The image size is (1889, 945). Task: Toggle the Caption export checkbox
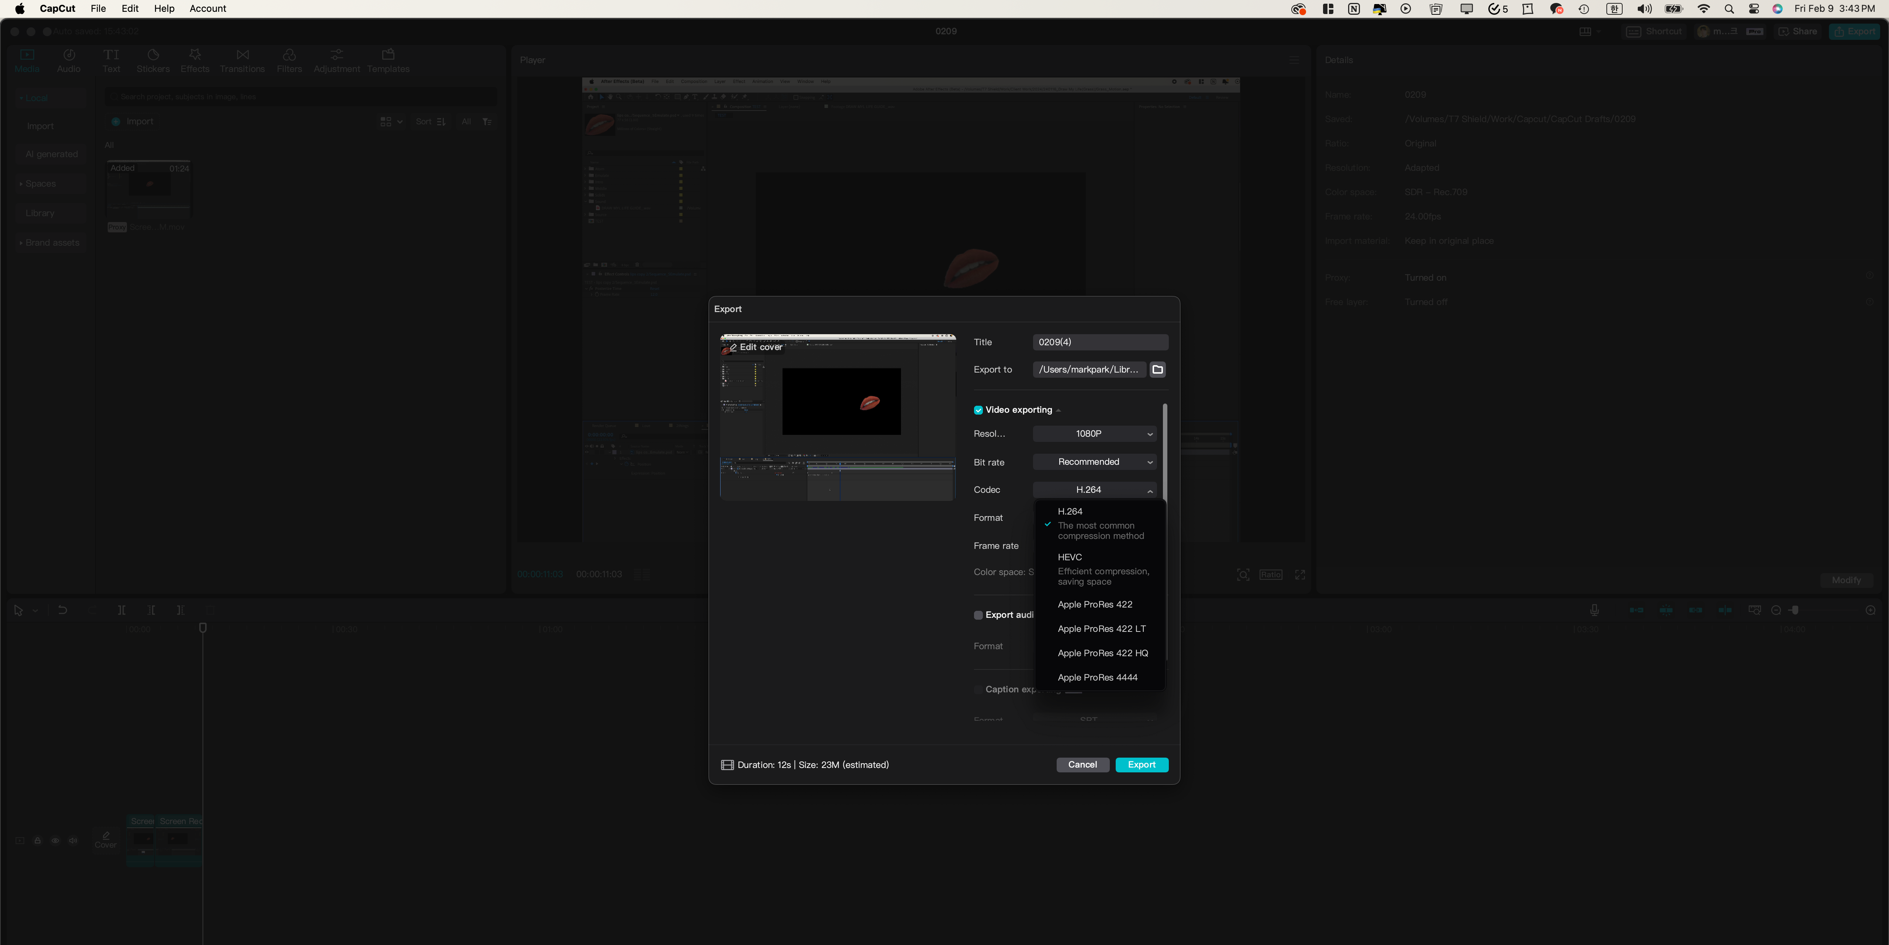(977, 689)
